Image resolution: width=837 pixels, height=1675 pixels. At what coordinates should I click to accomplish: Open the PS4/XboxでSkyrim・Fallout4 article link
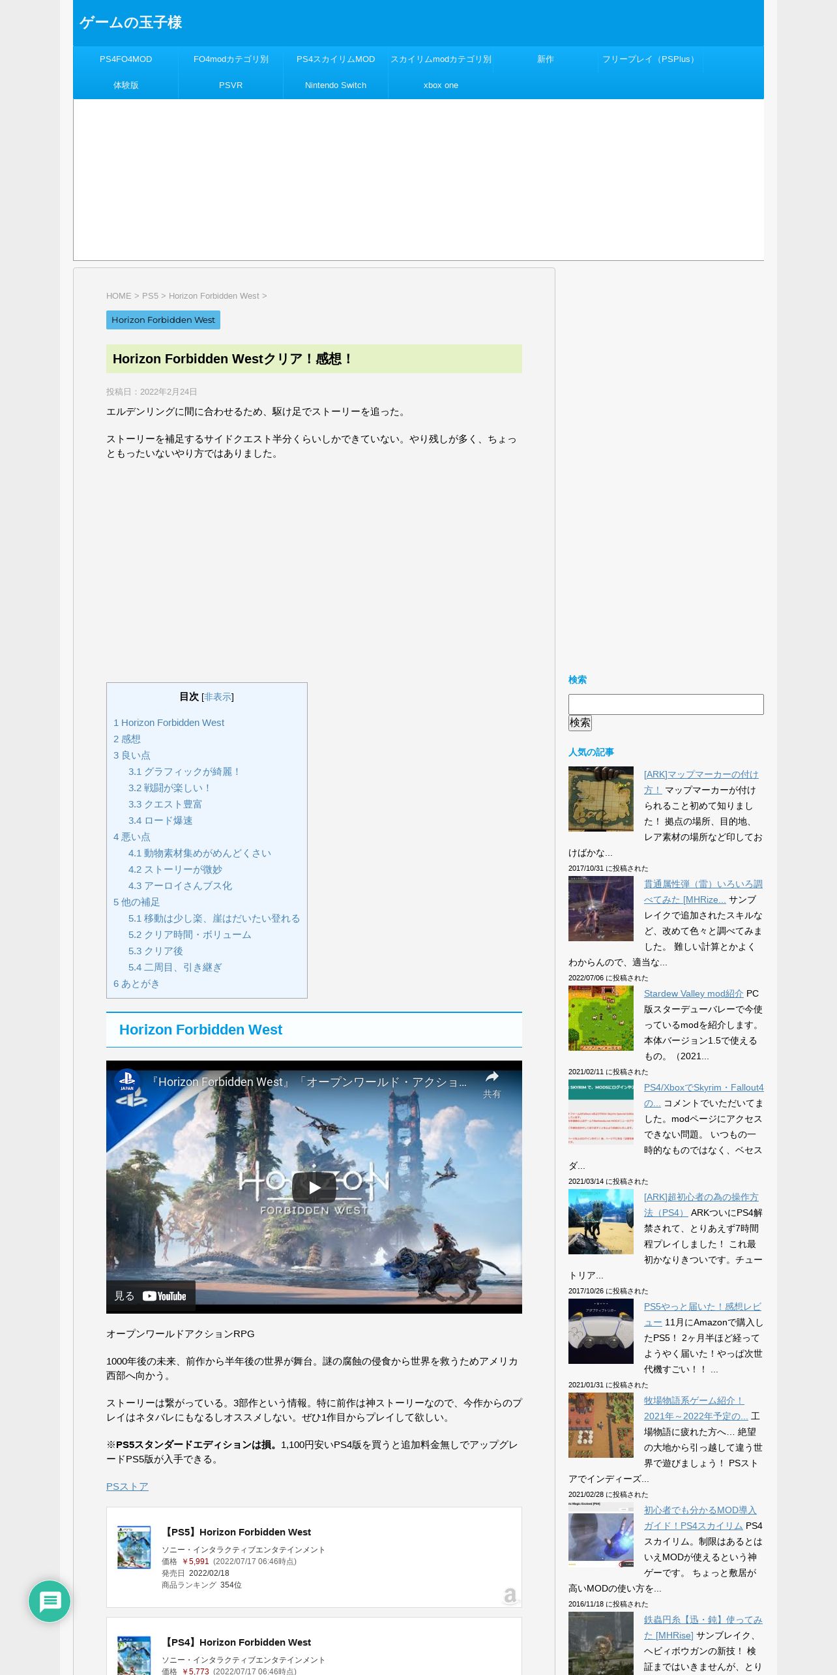pos(703,1095)
